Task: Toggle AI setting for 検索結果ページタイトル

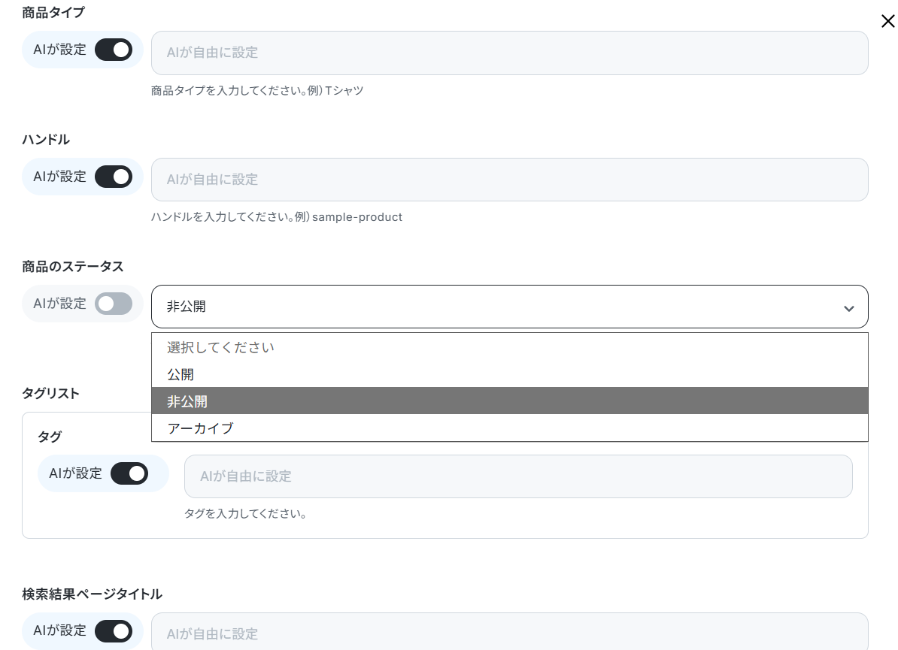Action: click(114, 630)
